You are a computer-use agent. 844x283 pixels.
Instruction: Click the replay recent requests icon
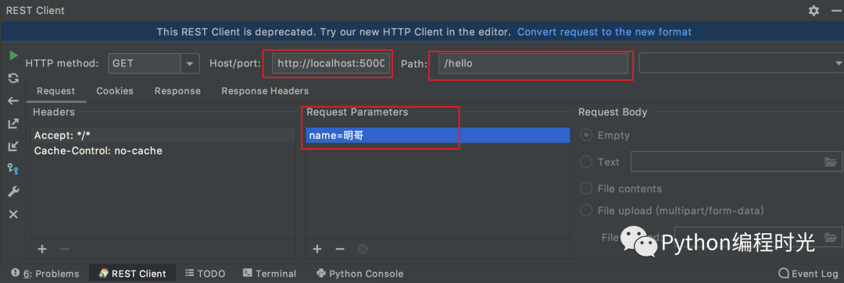[x=13, y=79]
